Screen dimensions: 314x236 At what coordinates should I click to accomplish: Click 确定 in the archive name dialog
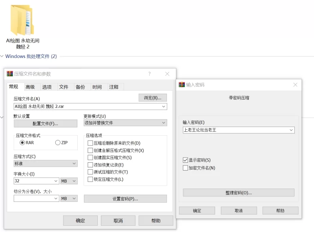(80, 221)
